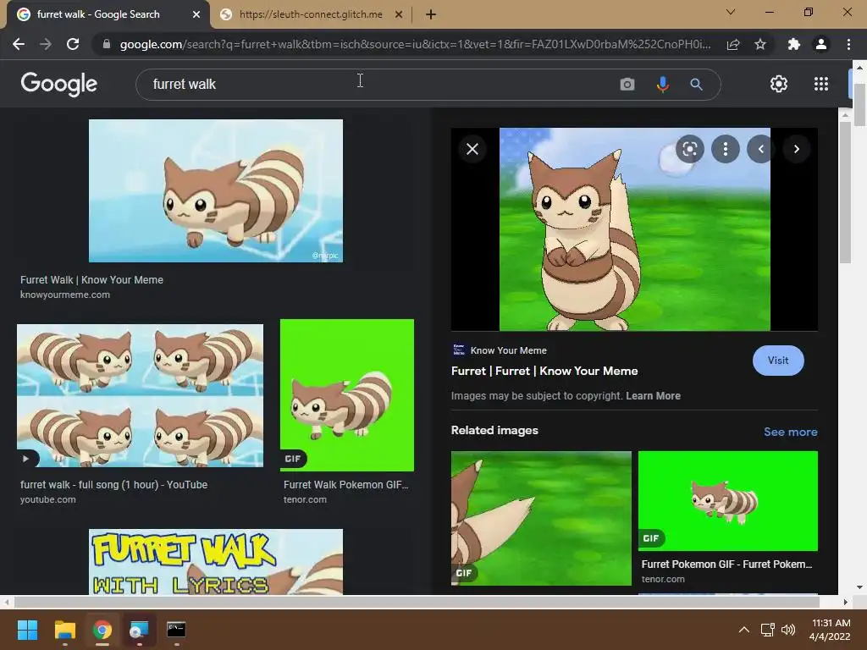Show the next image in preview

pos(796,149)
